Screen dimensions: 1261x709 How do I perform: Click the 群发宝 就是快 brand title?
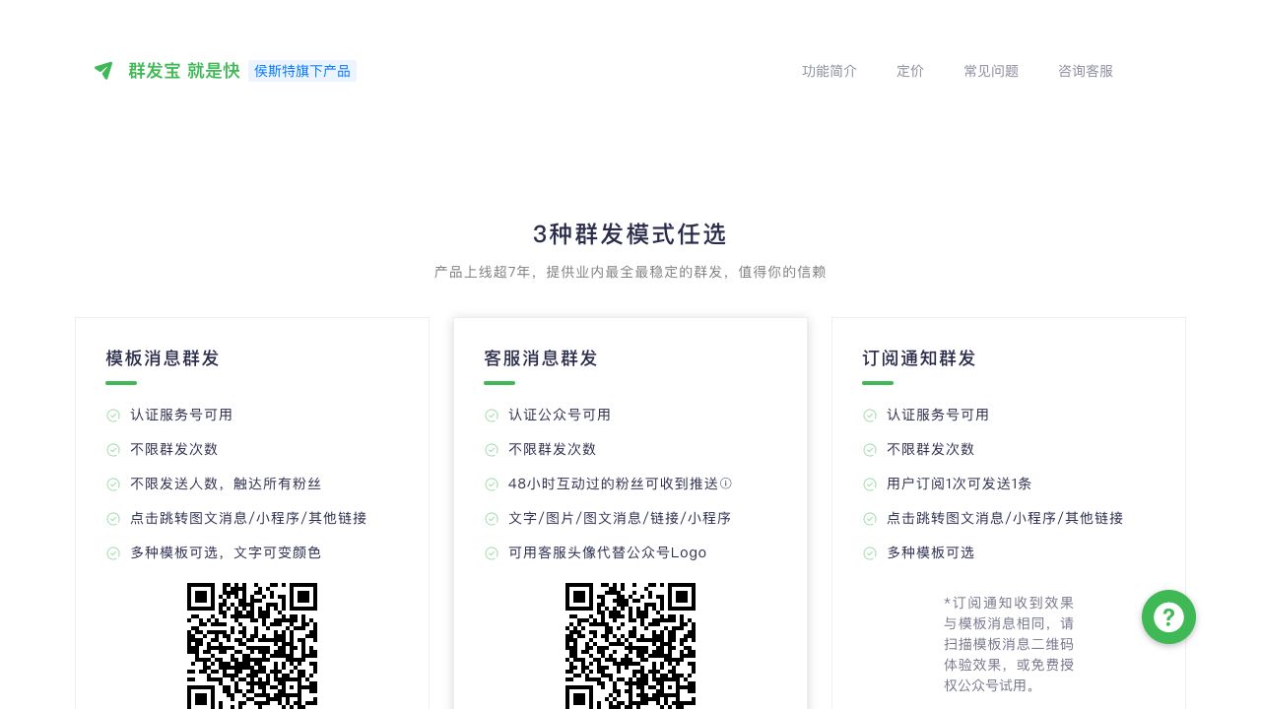[184, 71]
